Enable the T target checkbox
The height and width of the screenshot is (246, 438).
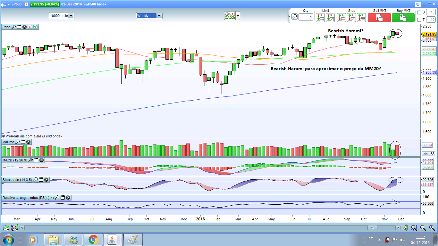pos(419,20)
